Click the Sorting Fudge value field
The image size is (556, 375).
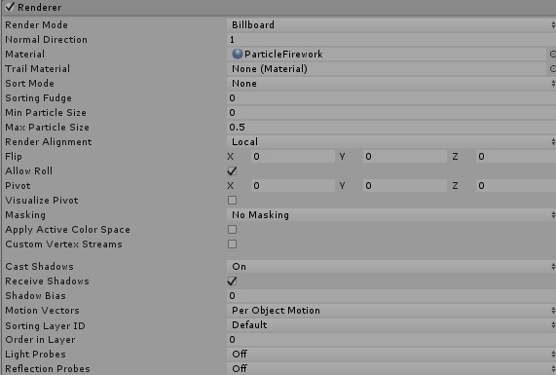pyautogui.click(x=391, y=98)
